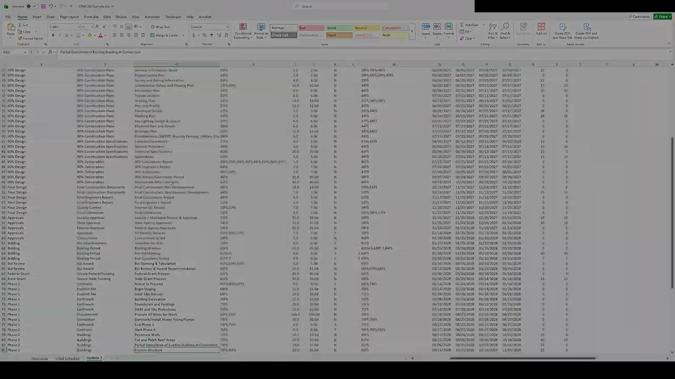Apply the Neutral cell style

coord(366,28)
